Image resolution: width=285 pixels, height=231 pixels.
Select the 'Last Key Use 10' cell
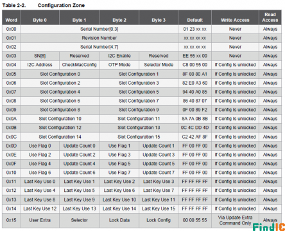point(119,200)
